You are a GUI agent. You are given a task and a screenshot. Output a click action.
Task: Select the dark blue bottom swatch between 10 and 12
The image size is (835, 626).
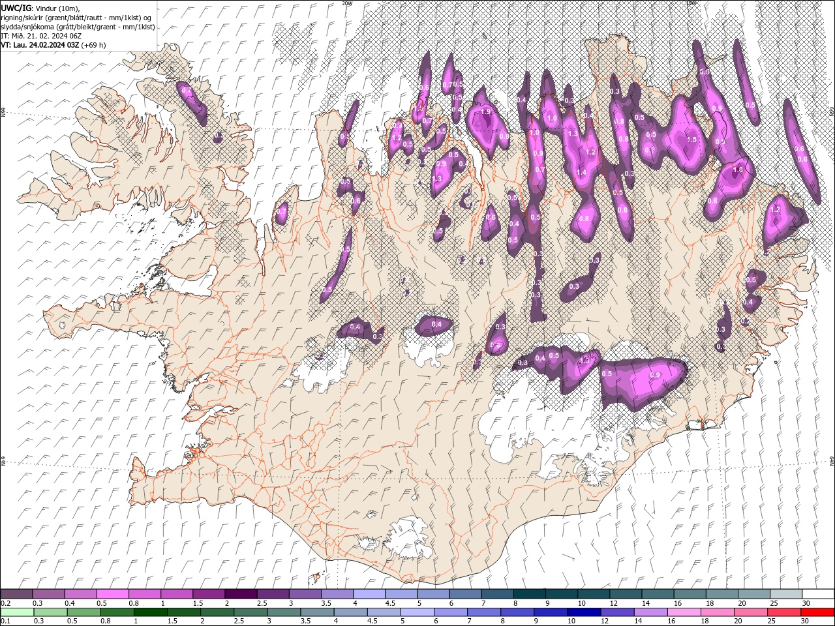584,612
